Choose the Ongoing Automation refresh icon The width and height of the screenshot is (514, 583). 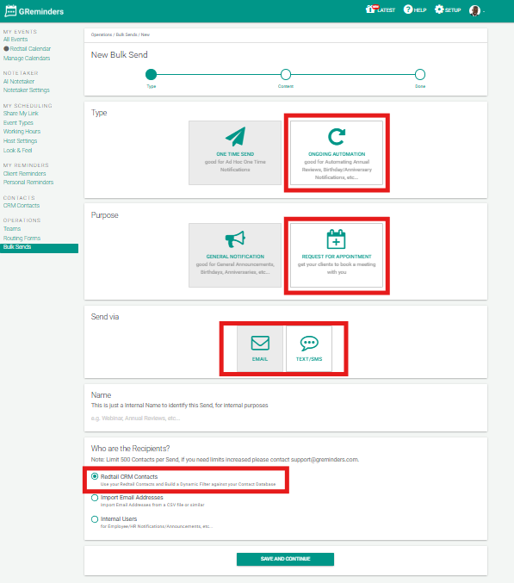tap(337, 136)
